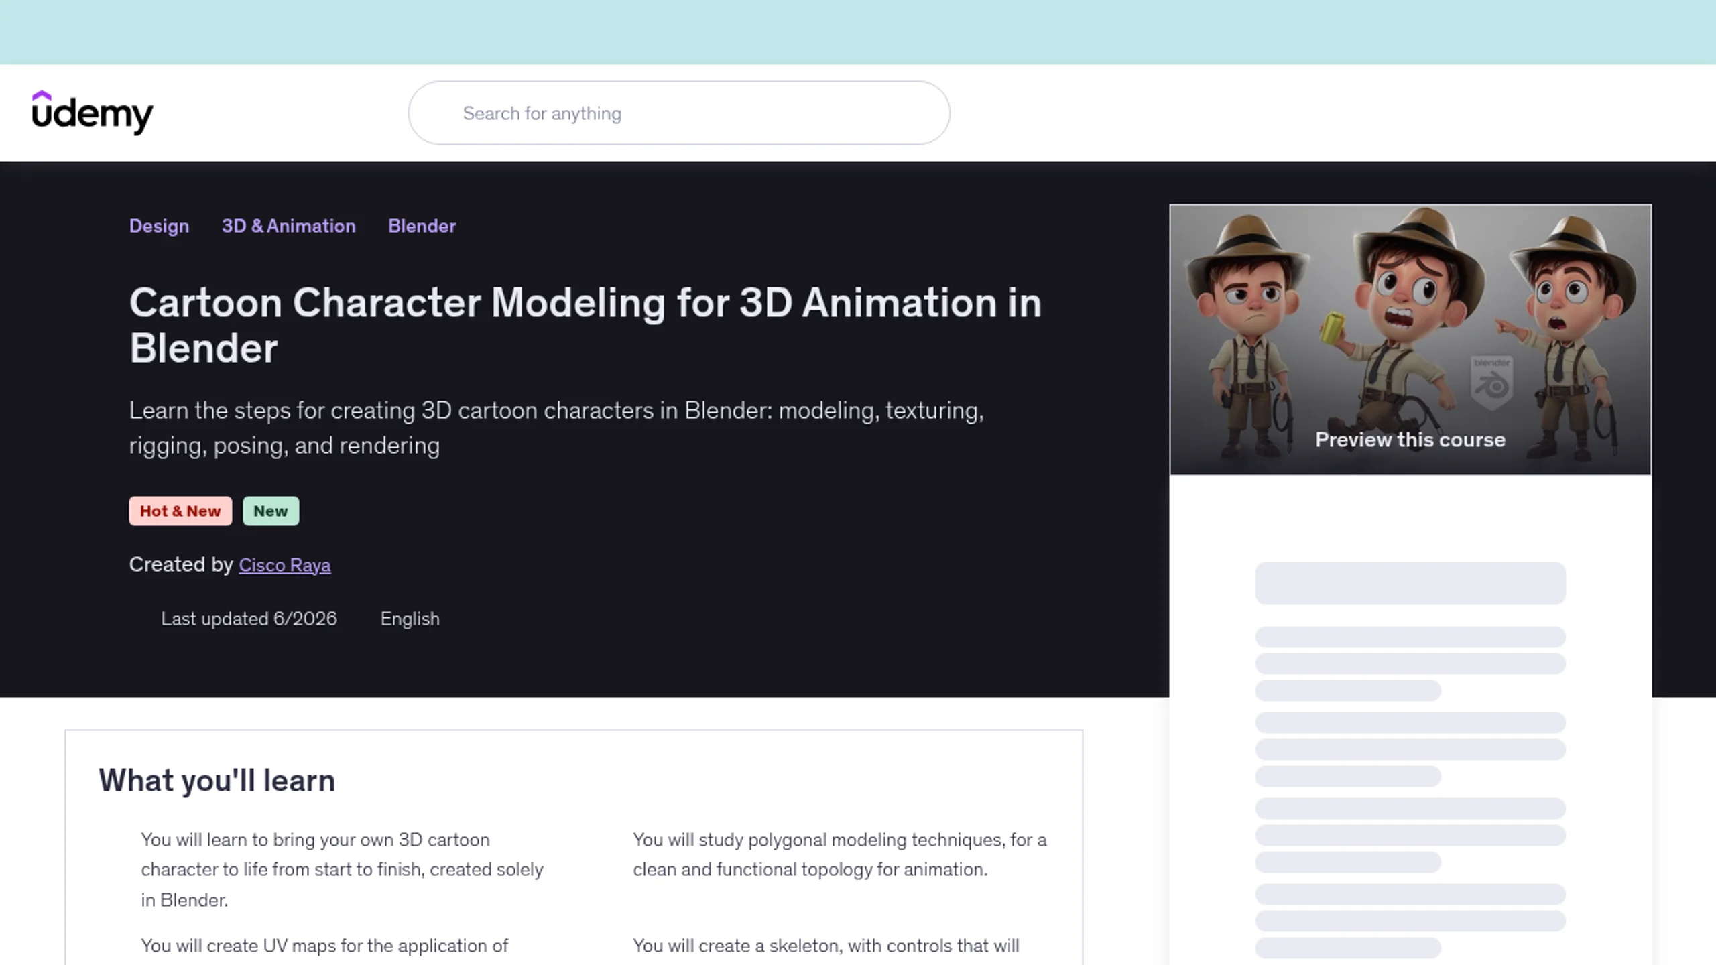Click the 'bring your own 3D cartoon' point

(x=342, y=870)
